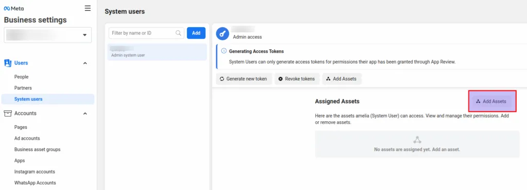Open People in the sidebar

(21, 77)
